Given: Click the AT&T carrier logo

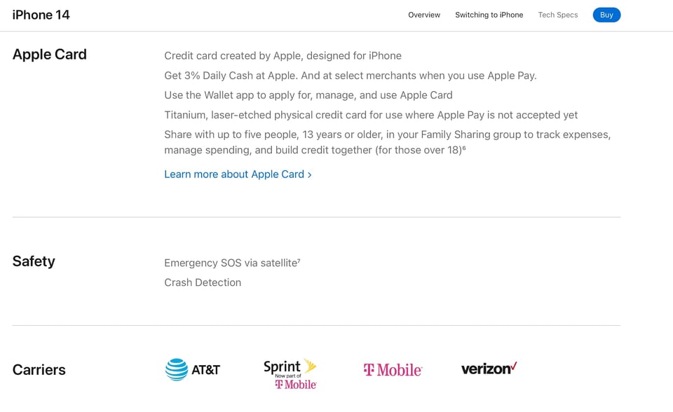Looking at the screenshot, I should point(193,369).
